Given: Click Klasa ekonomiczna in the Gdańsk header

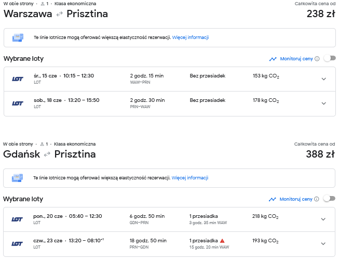Looking at the screenshot, I should (x=75, y=144).
